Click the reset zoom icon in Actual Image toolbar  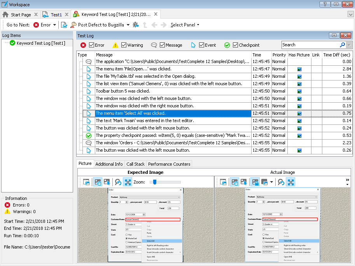tap(281, 182)
